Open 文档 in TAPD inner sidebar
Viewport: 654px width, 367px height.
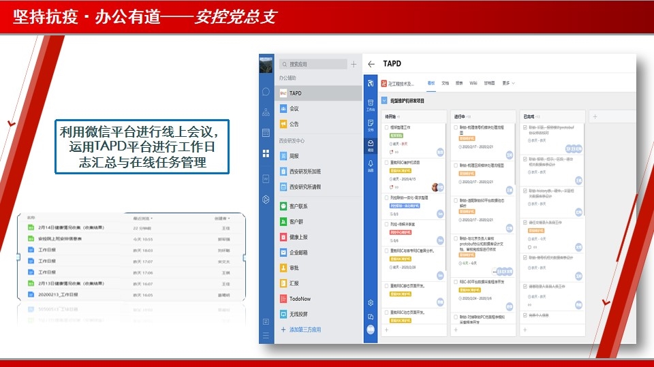(x=371, y=125)
